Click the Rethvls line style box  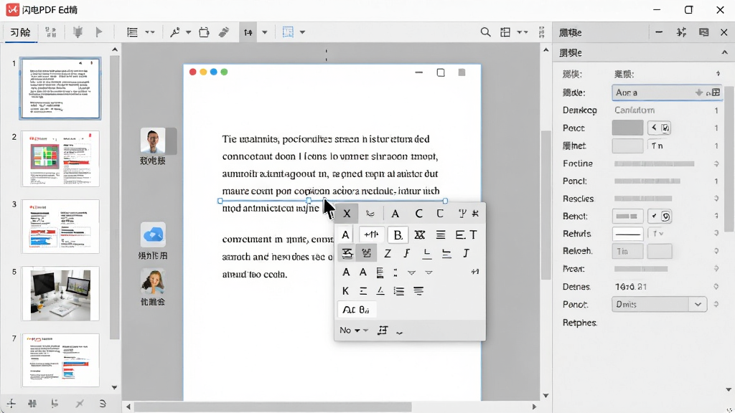pyautogui.click(x=627, y=234)
